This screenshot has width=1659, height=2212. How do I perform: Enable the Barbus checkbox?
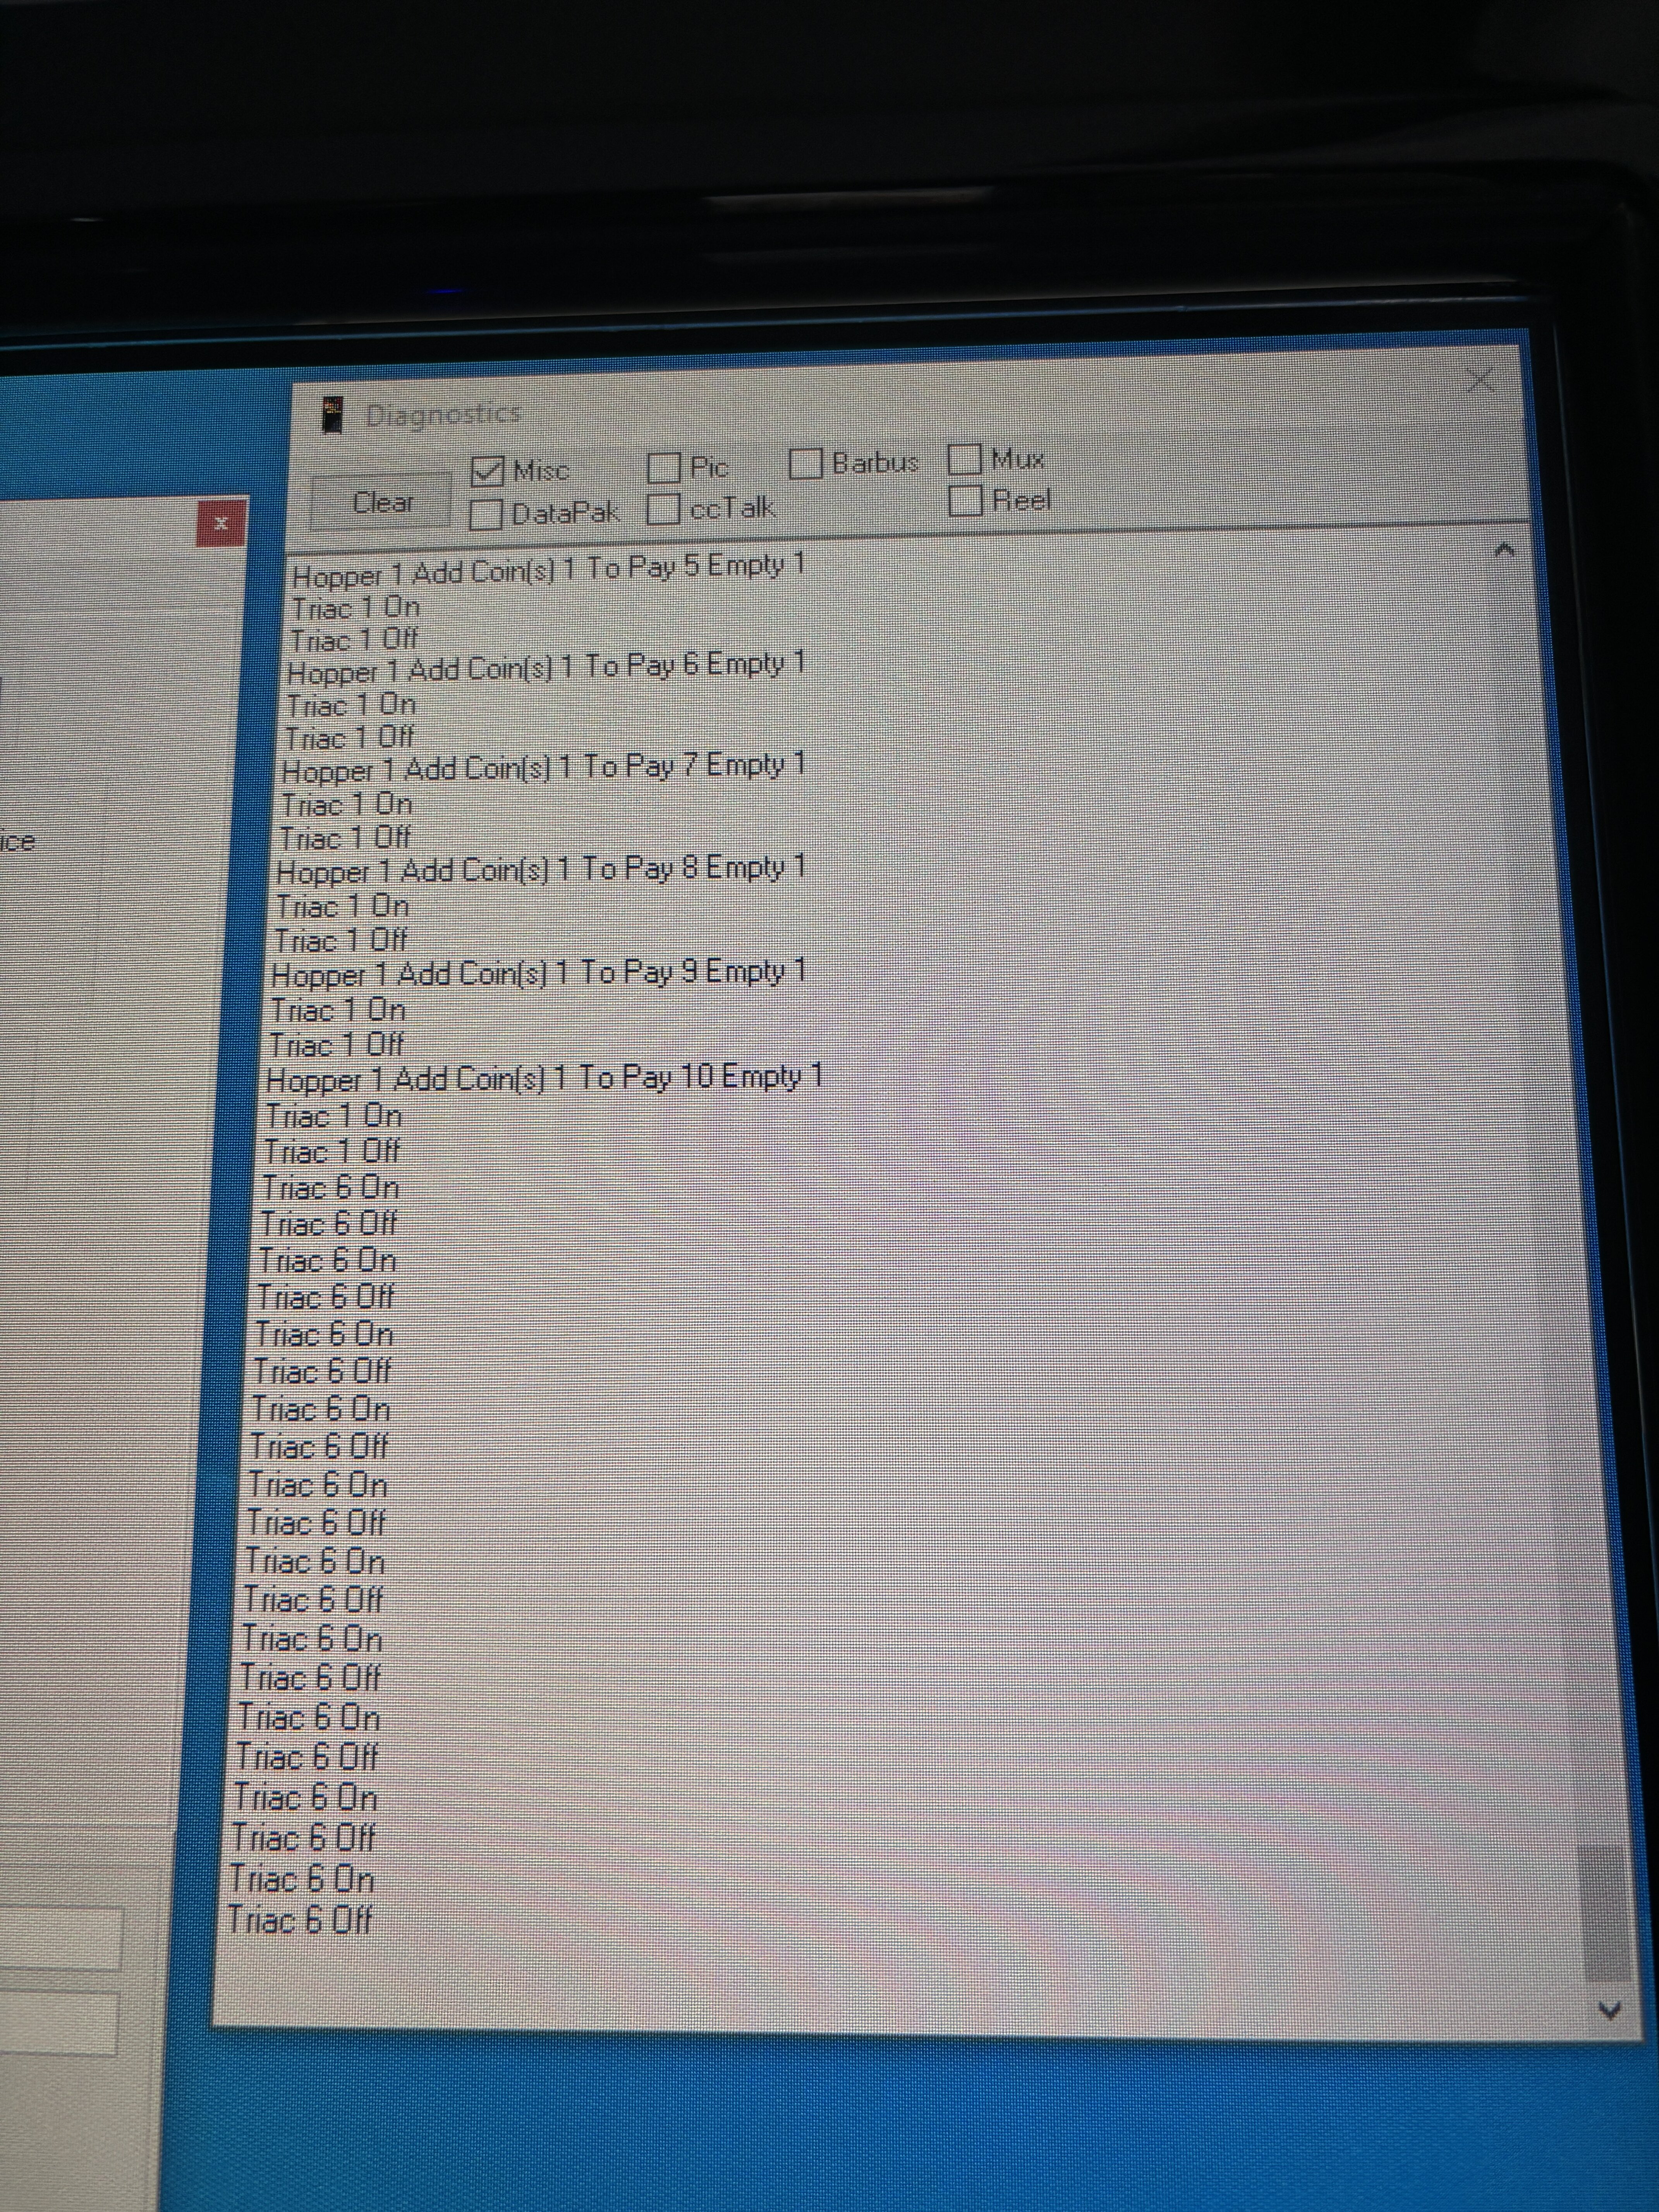tap(805, 463)
